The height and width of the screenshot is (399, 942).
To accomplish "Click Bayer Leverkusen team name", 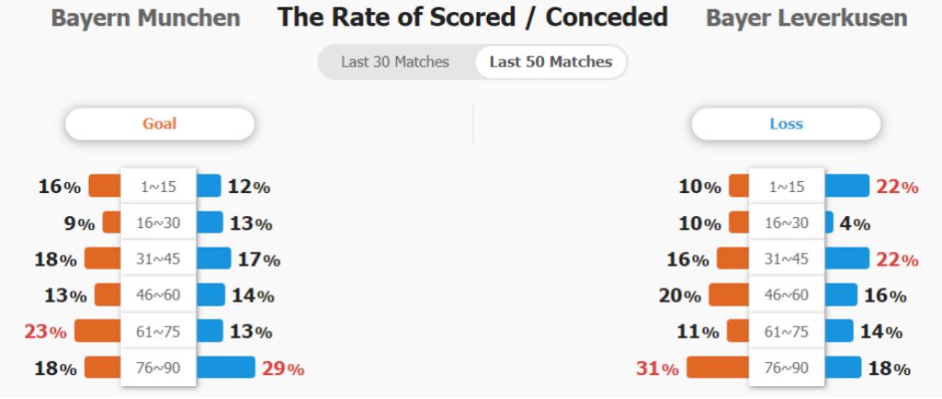I will point(806,18).
